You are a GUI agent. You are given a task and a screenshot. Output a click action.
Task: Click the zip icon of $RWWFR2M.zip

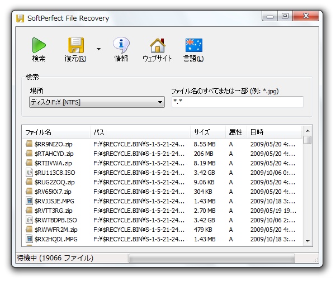coord(29,229)
